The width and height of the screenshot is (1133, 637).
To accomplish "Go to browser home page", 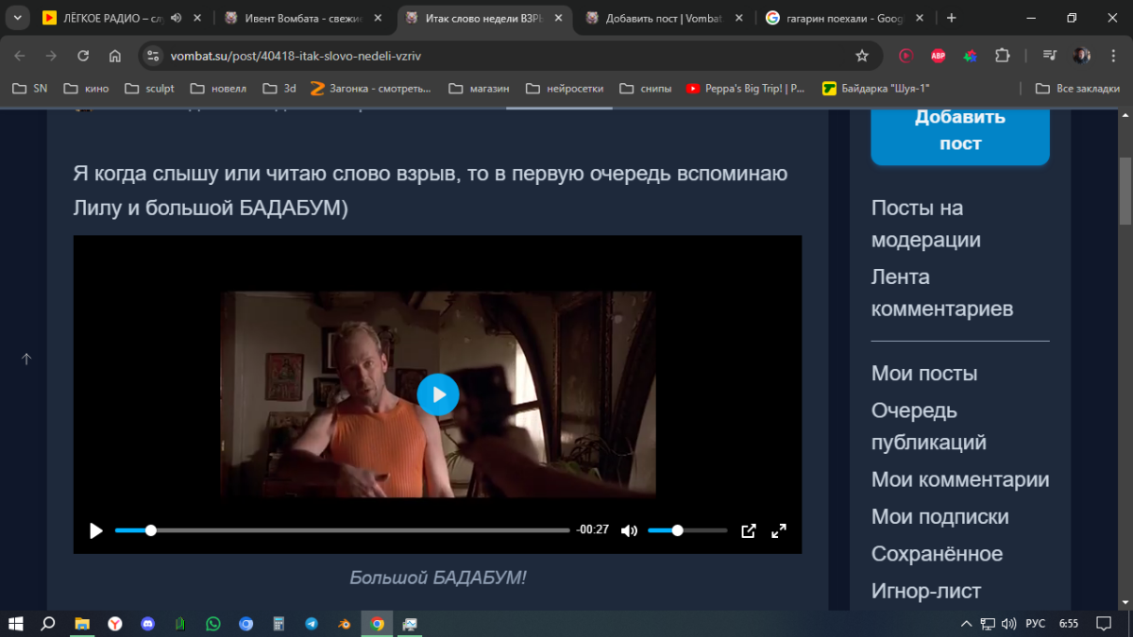I will [x=115, y=56].
